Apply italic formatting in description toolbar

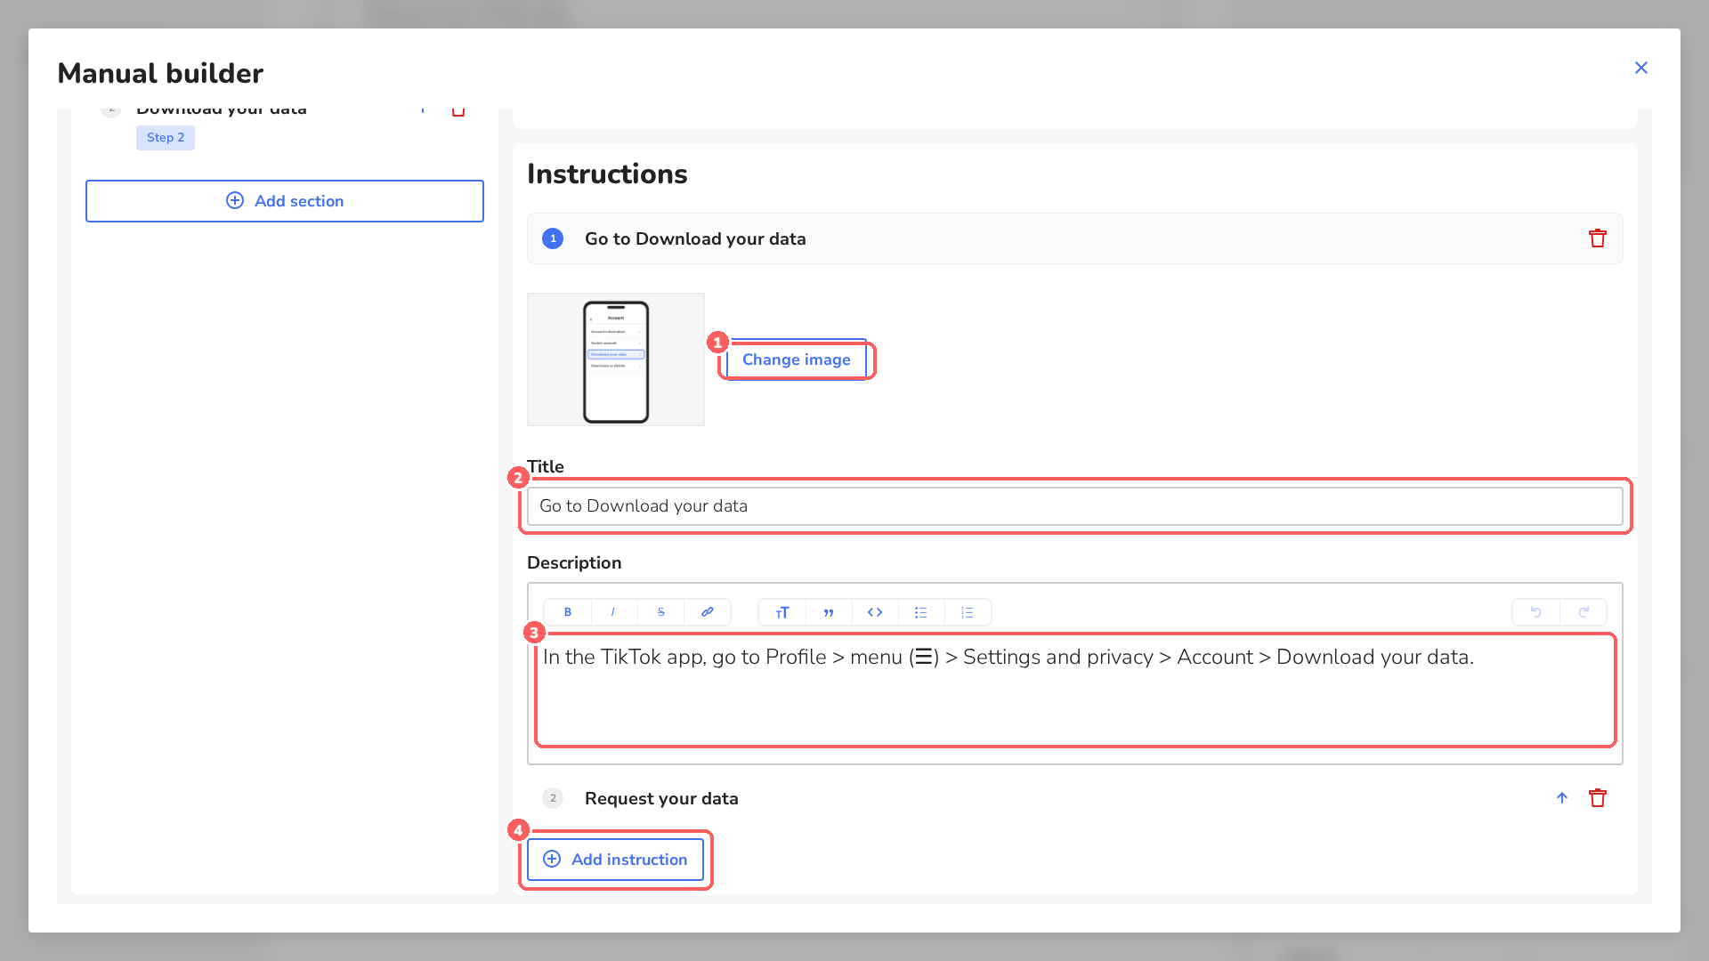pyautogui.click(x=614, y=612)
